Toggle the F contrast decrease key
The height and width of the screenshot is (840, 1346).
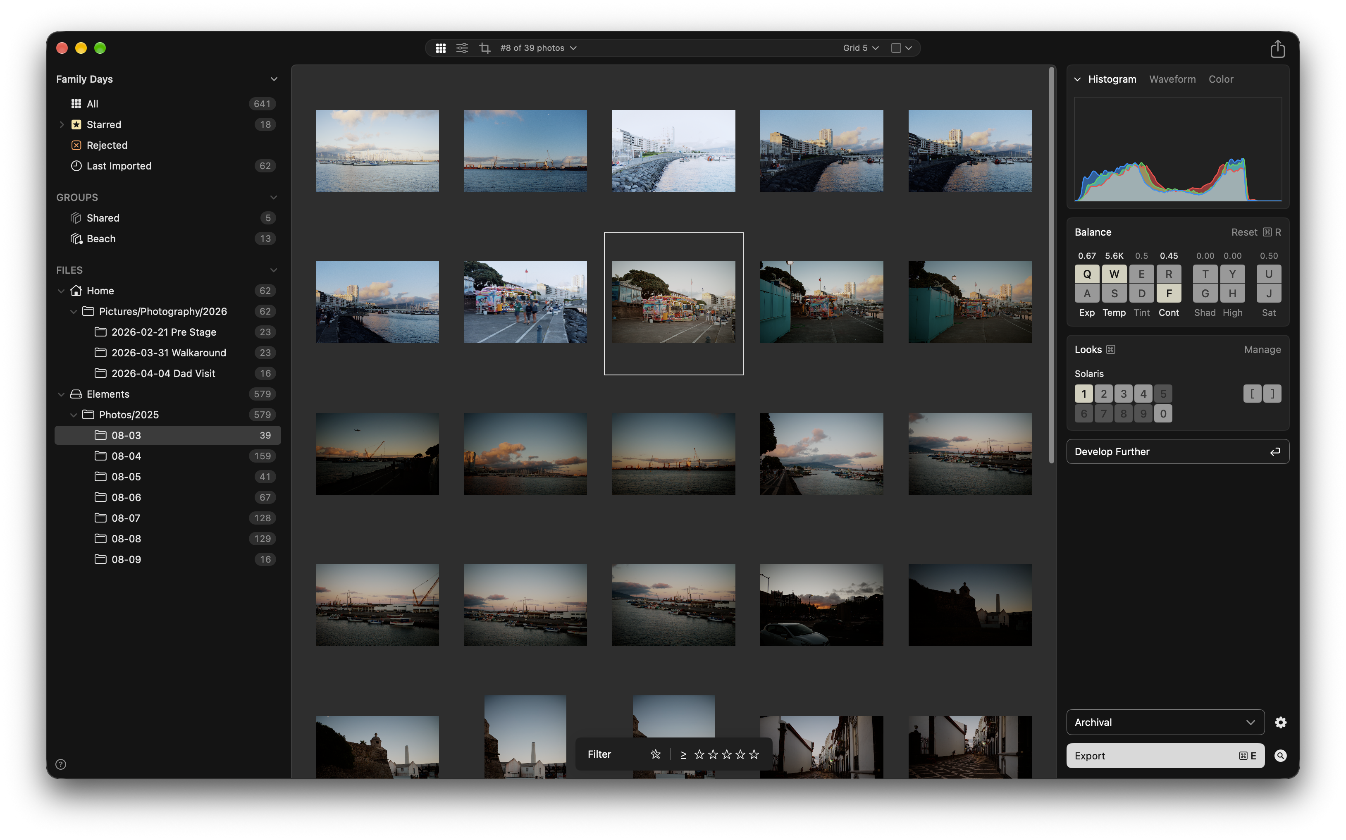pos(1169,294)
